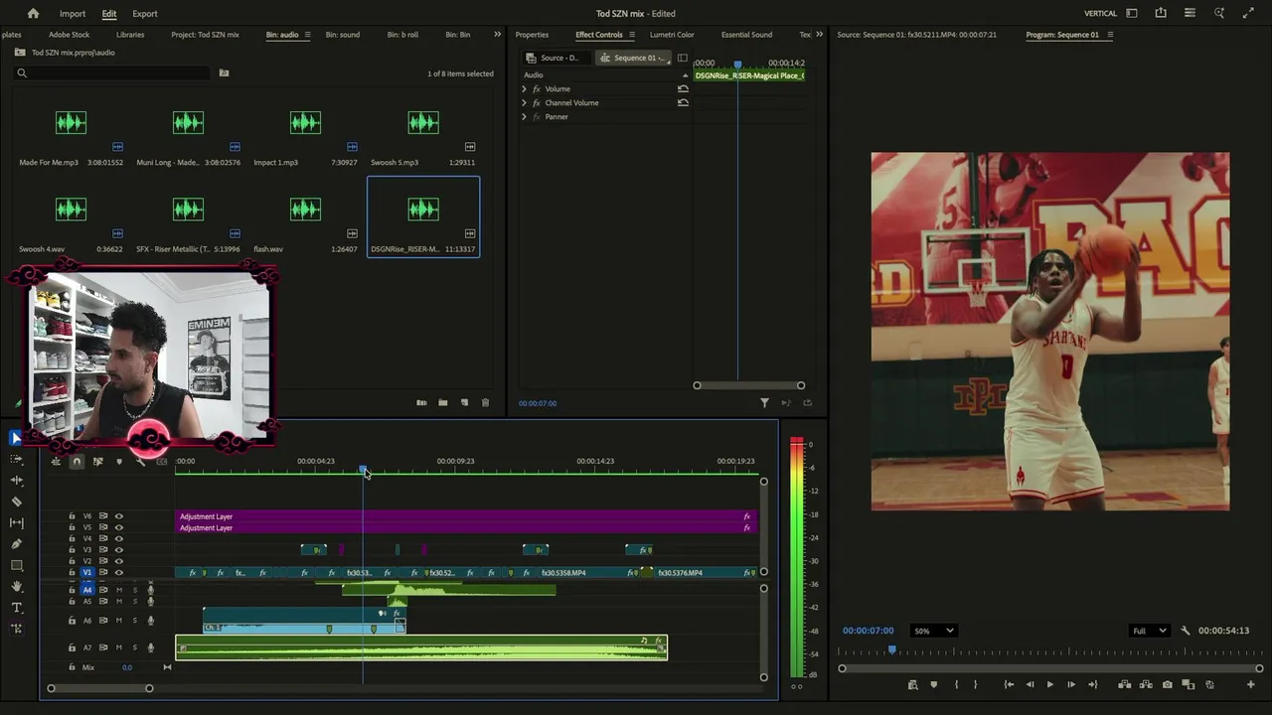Open Effect Controls panel menu
This screenshot has height=715, width=1272.
631,35
